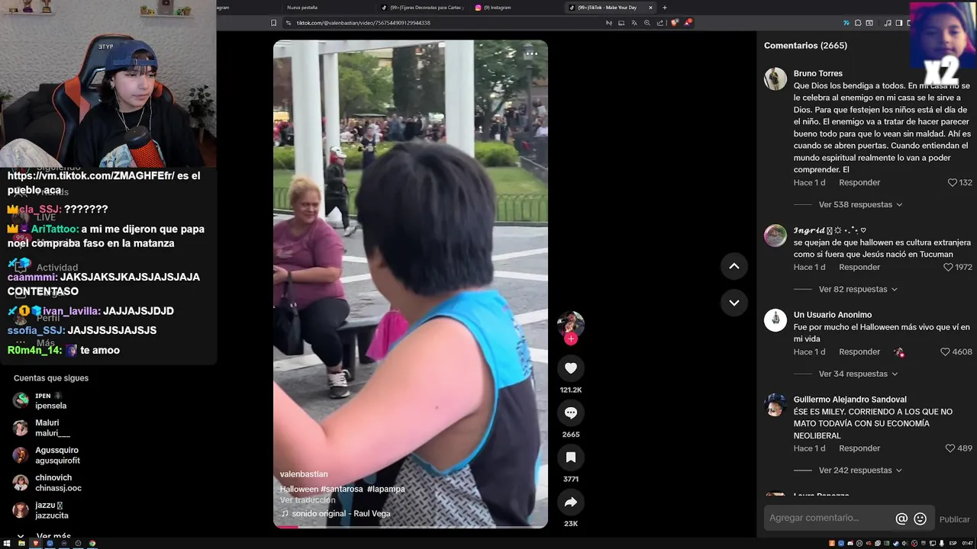977x549 pixels.
Task: Click the Publicar comment button
Action: point(954,519)
